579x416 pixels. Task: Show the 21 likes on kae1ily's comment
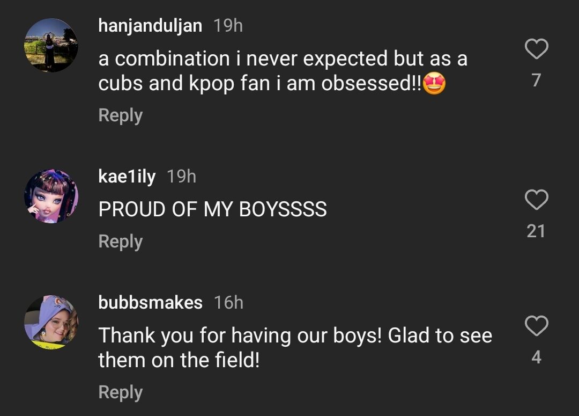coord(536,231)
